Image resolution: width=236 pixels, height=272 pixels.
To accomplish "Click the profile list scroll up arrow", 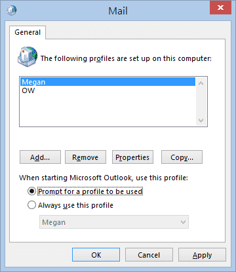I will pos(201,83).
